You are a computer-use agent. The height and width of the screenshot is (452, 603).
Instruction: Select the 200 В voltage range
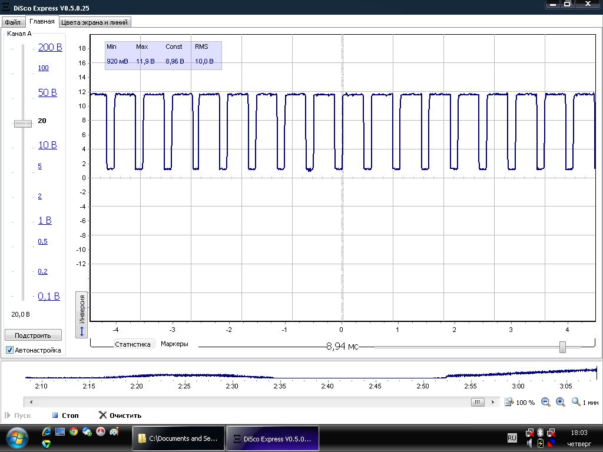point(50,47)
